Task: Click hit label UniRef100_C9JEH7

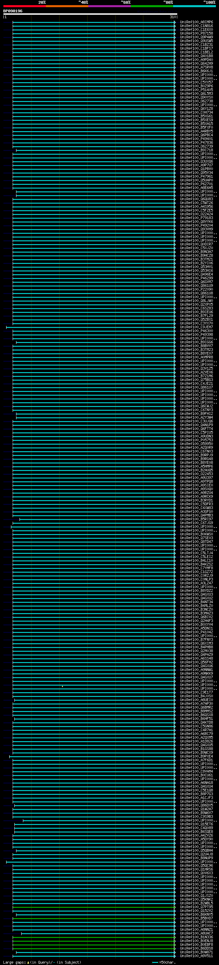Action: click(196, 327)
